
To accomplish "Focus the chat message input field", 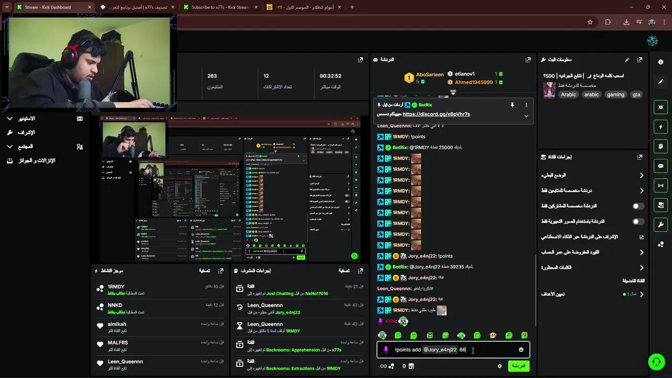I will [x=453, y=350].
